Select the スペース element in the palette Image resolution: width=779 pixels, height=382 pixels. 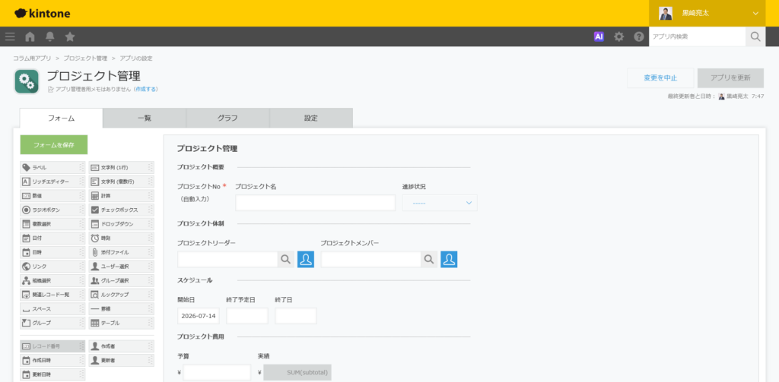coord(52,309)
